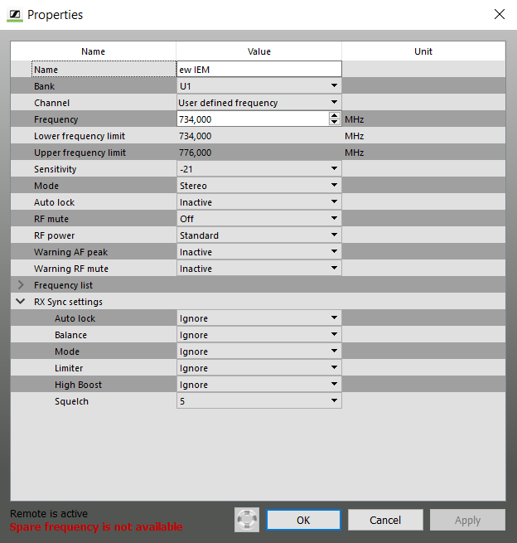This screenshot has width=517, height=543.
Task: Click the RX Sync settings label
Action: (68, 302)
